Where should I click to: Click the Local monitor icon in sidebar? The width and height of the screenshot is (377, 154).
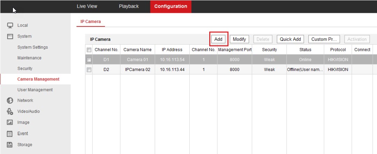point(10,25)
